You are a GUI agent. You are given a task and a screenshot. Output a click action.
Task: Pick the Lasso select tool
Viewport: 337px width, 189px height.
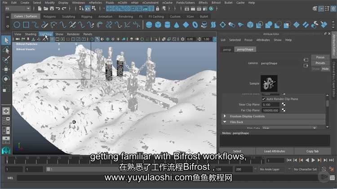pyautogui.click(x=6, y=50)
